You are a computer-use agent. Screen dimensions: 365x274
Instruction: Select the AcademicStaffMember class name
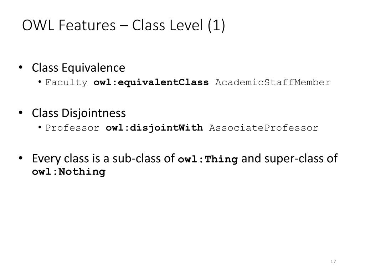click(x=273, y=82)
